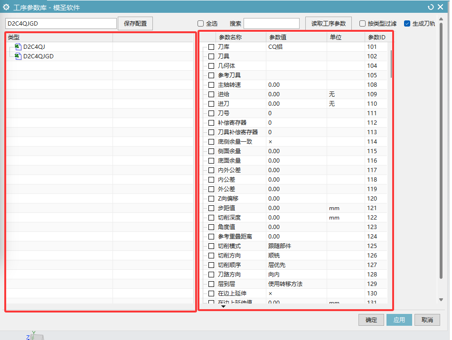Check the 底侧余量一致 checkbox
Image resolution: width=452 pixels, height=340 pixels.
(x=211, y=142)
